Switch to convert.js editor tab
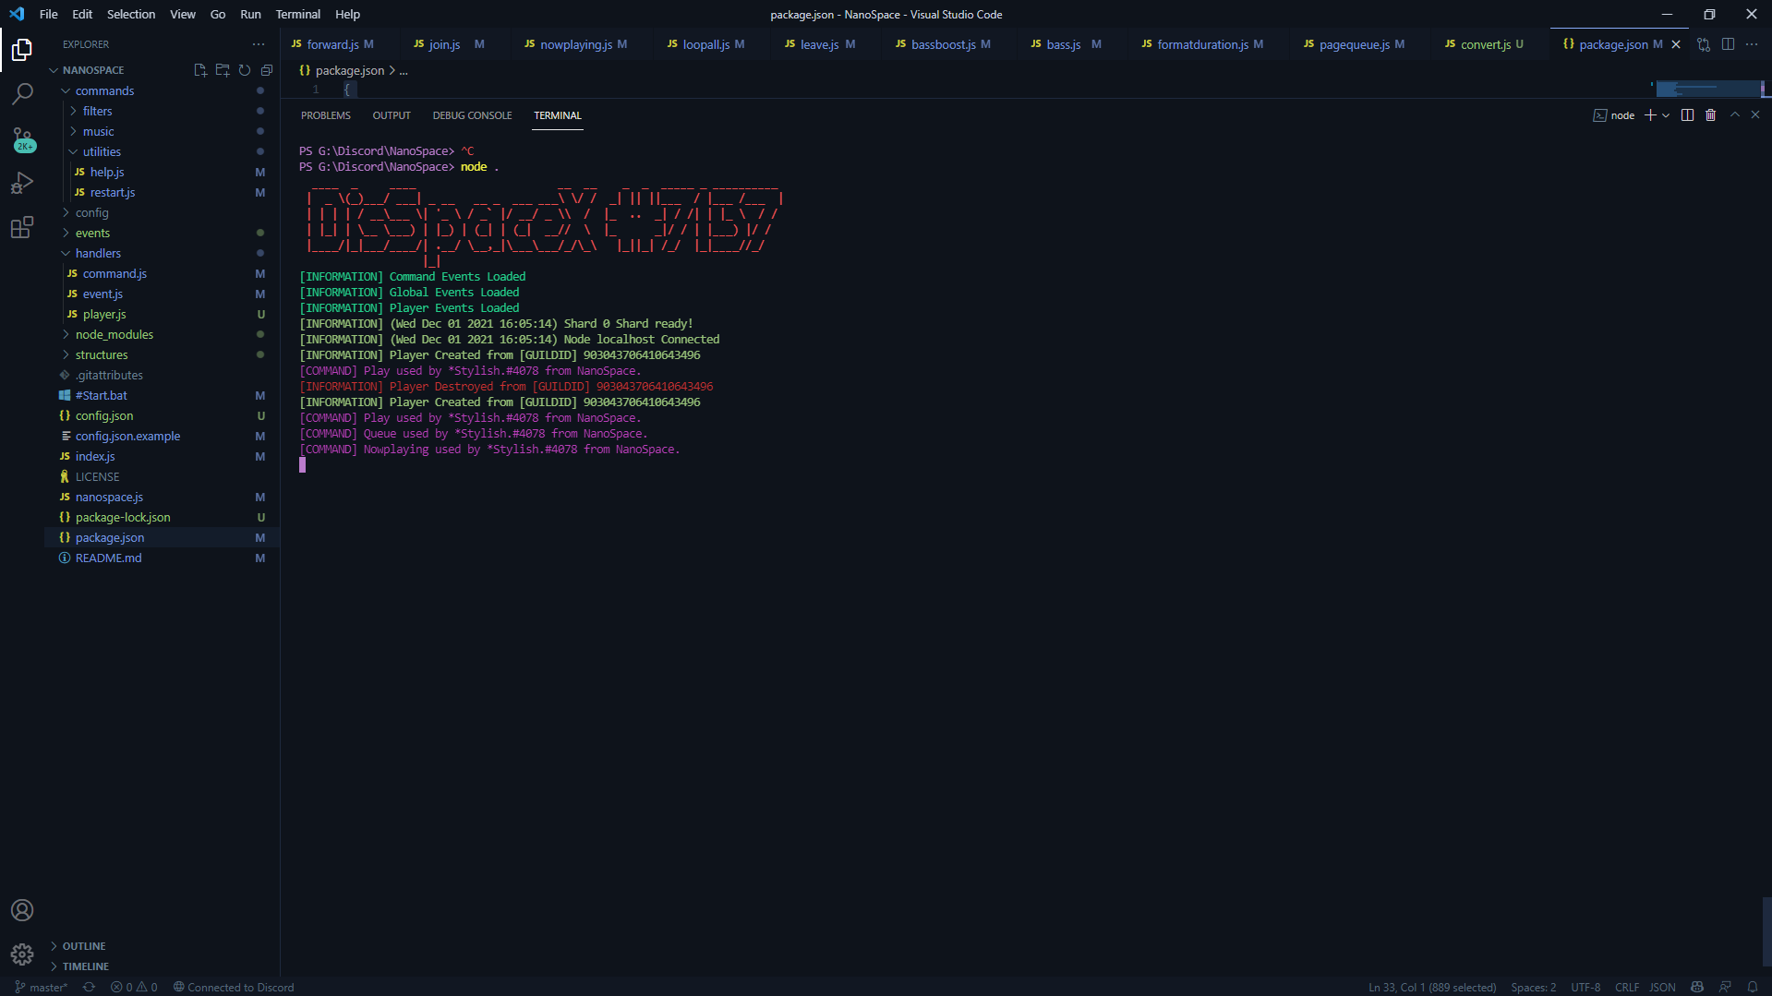The image size is (1772, 996). (1484, 44)
